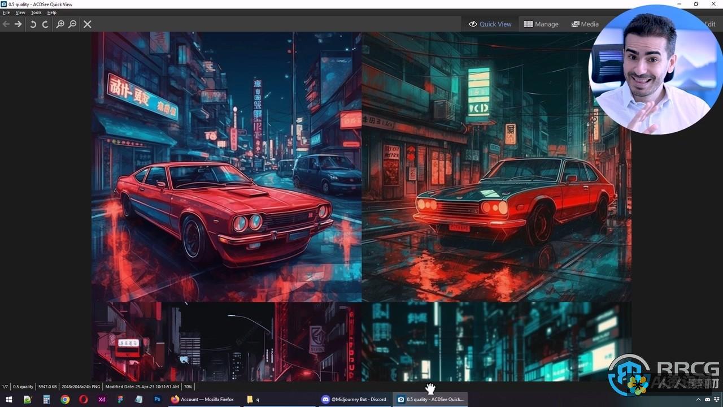723x407 pixels.
Task: Zoom in with the magnifier plus icon
Action: click(60, 24)
